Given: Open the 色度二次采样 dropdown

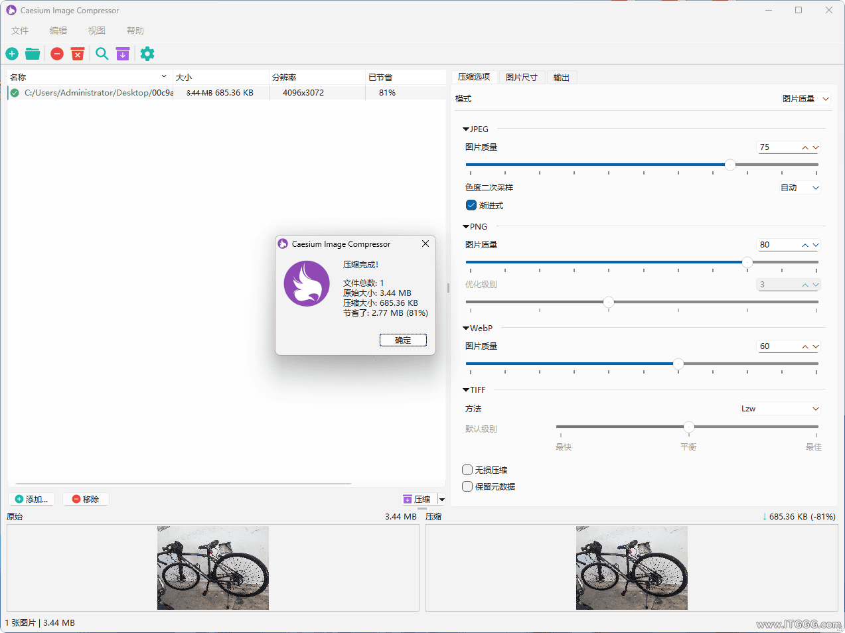Looking at the screenshot, I should point(799,187).
